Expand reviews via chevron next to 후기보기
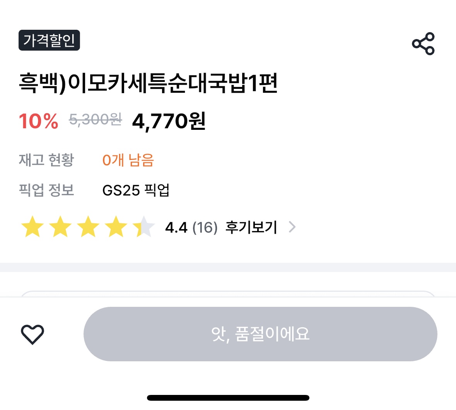This screenshot has height=410, width=456. (292, 227)
